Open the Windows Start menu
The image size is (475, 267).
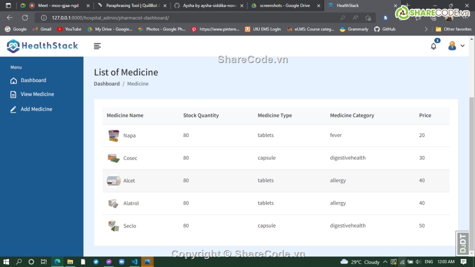click(6, 262)
